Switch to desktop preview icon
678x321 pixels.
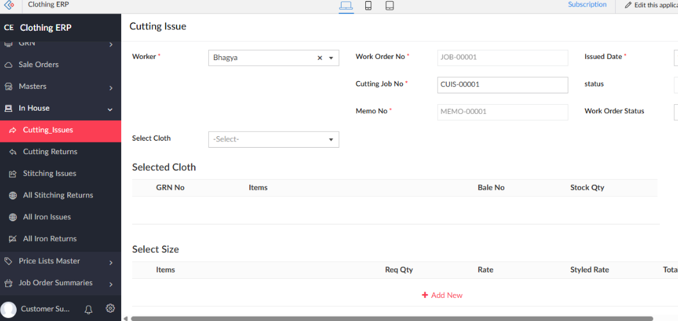click(346, 6)
